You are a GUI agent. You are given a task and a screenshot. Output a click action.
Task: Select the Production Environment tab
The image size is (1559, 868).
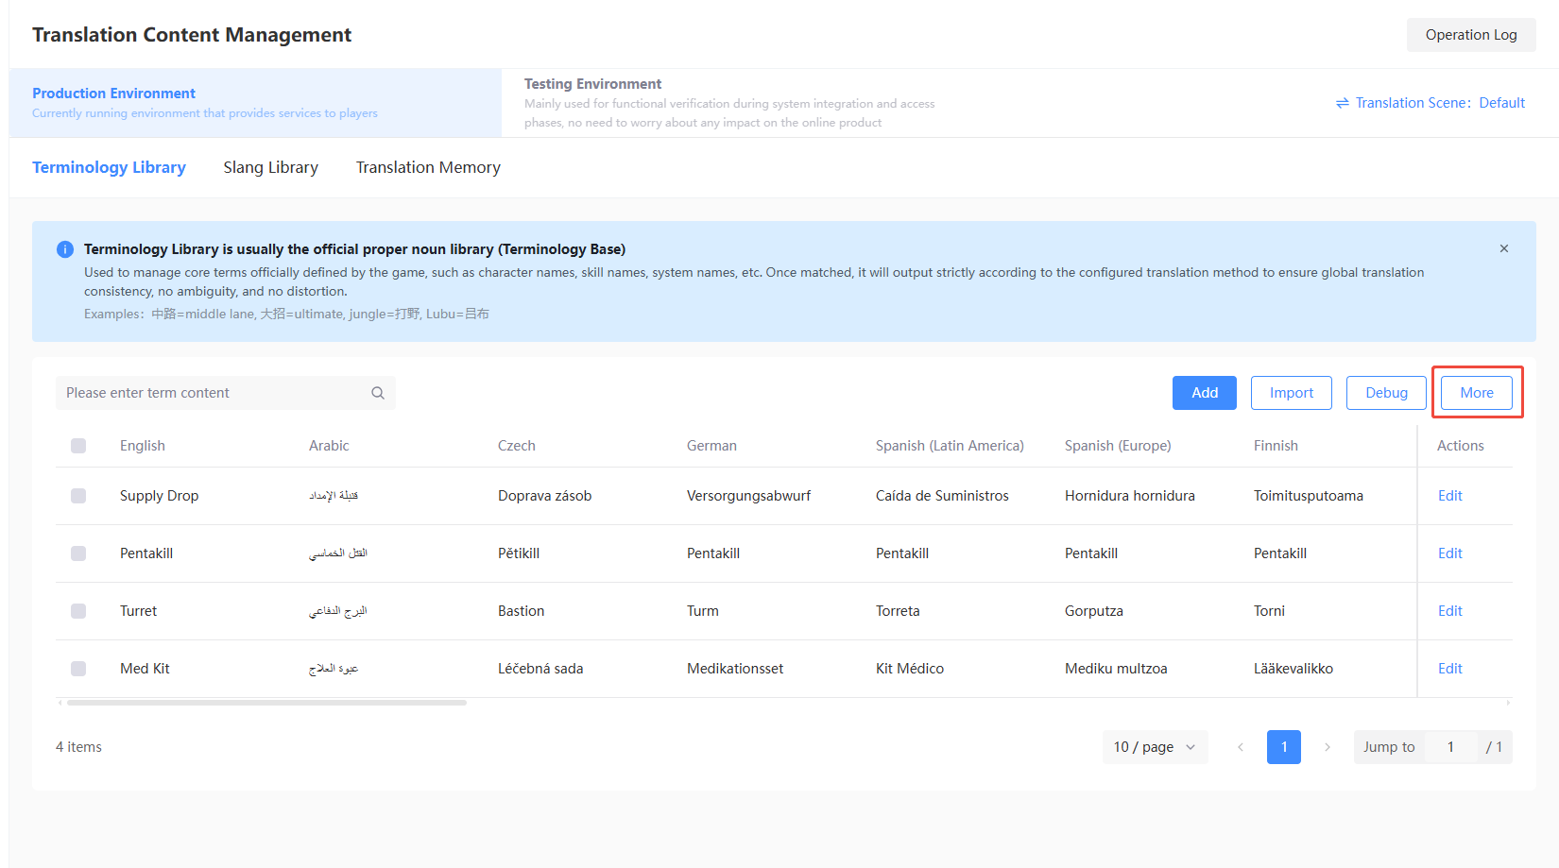click(255, 103)
